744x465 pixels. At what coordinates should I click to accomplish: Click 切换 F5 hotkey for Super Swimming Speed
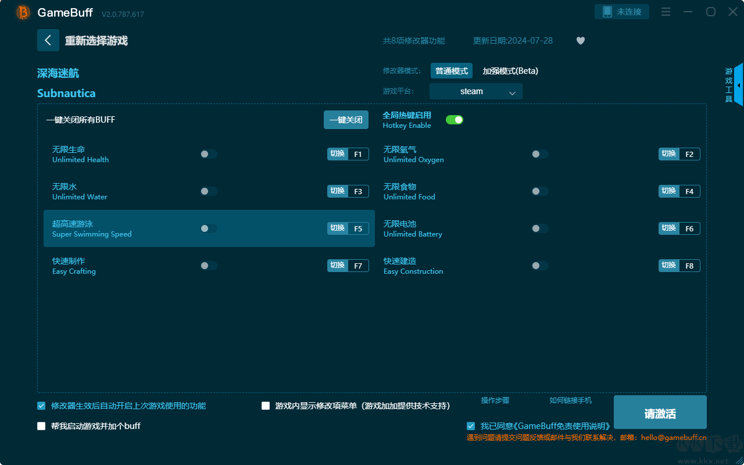point(348,228)
